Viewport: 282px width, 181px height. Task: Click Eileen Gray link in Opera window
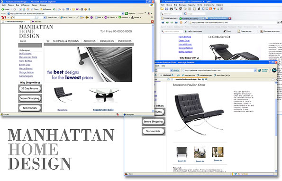click(x=184, y=40)
